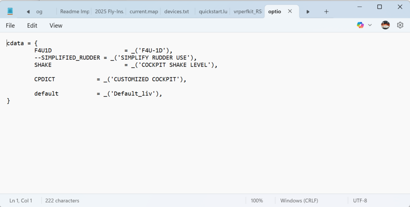Click the Windows (CRLF) line ending indicator
The height and width of the screenshot is (207, 410).
299,200
